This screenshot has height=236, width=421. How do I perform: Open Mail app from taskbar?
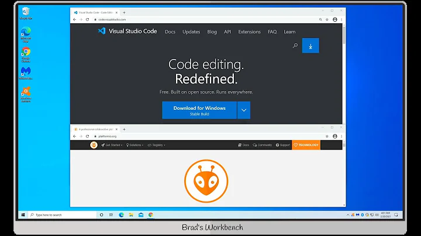pos(141,215)
